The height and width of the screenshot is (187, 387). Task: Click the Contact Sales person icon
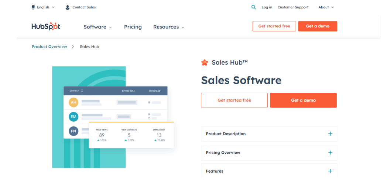coord(67,7)
